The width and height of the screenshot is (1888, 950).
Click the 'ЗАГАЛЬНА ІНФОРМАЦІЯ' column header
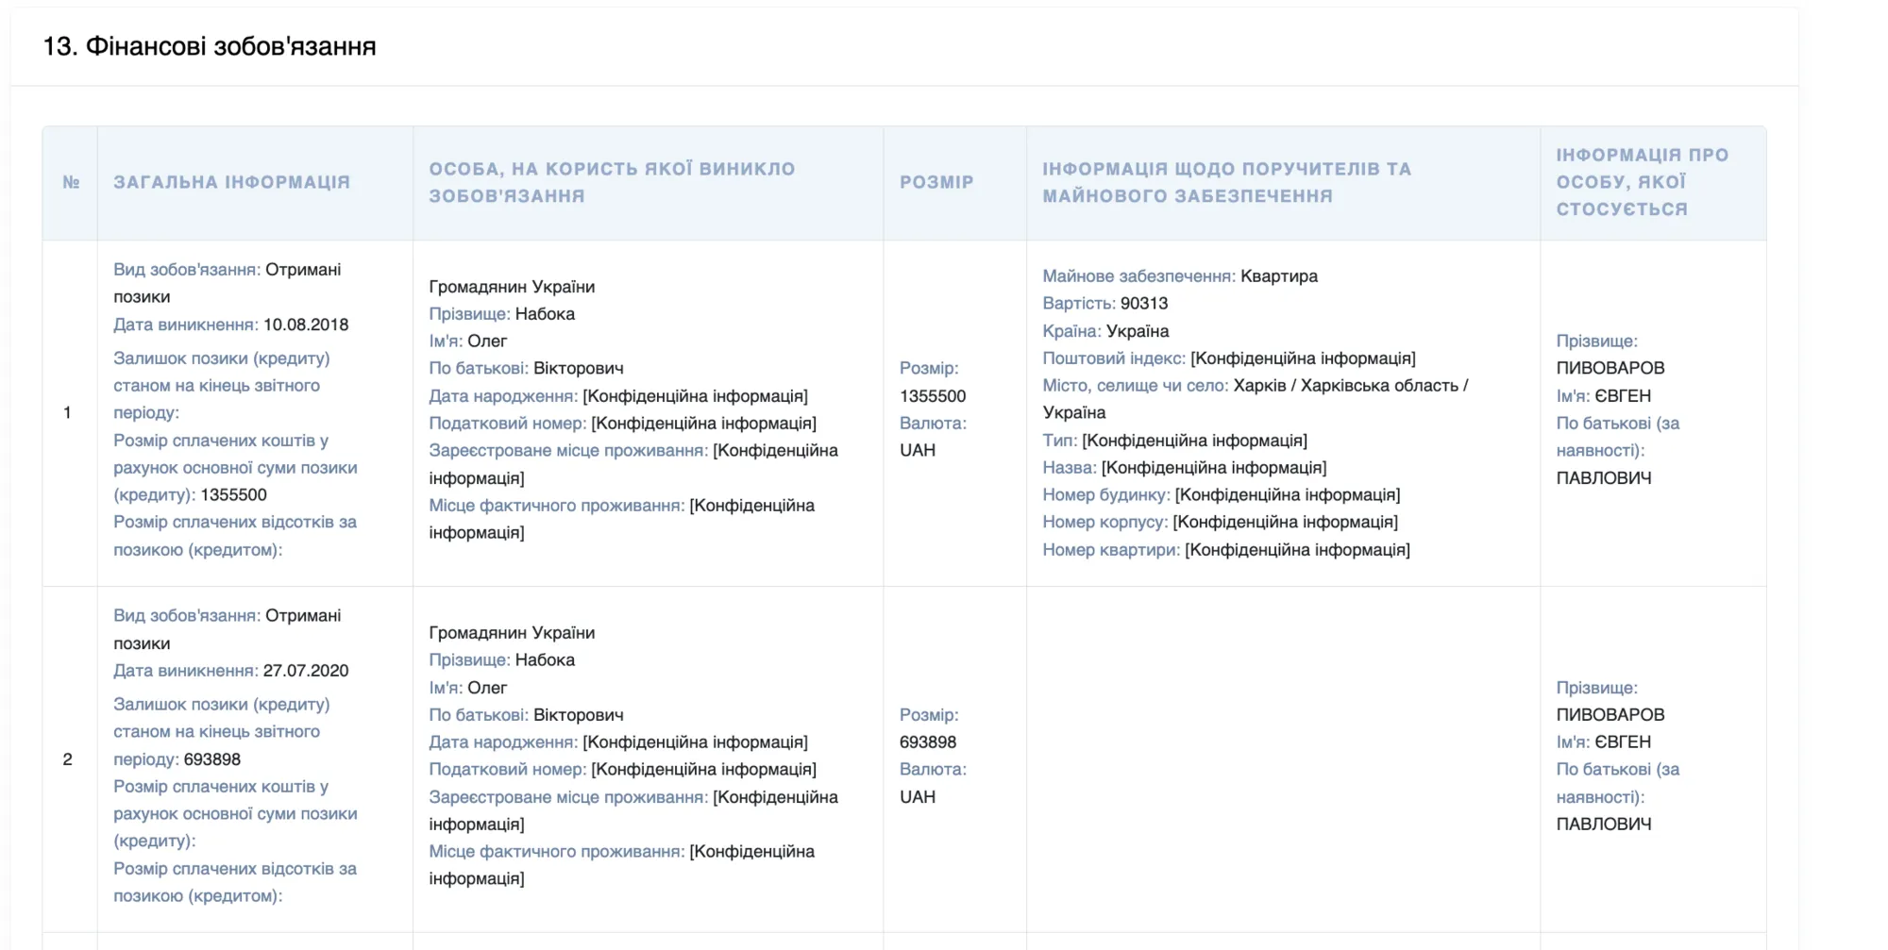(232, 182)
